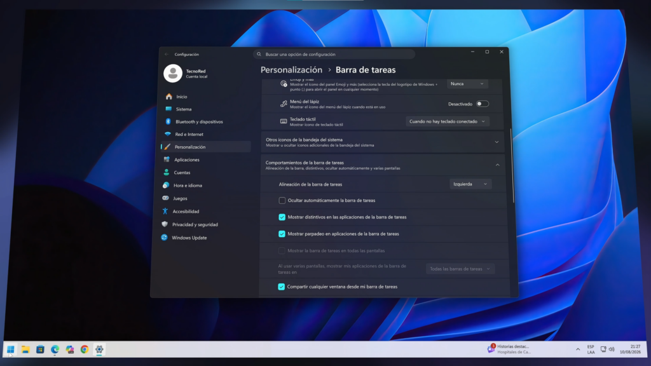651x366 pixels.
Task: Click the ESP LAA language indicator
Action: (x=591, y=349)
